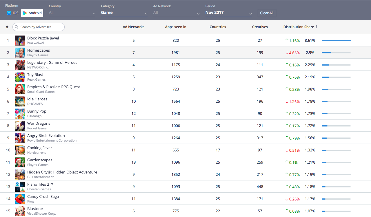This screenshot has width=371, height=217.
Task: Switch platform to iOS
Action: 12,13
